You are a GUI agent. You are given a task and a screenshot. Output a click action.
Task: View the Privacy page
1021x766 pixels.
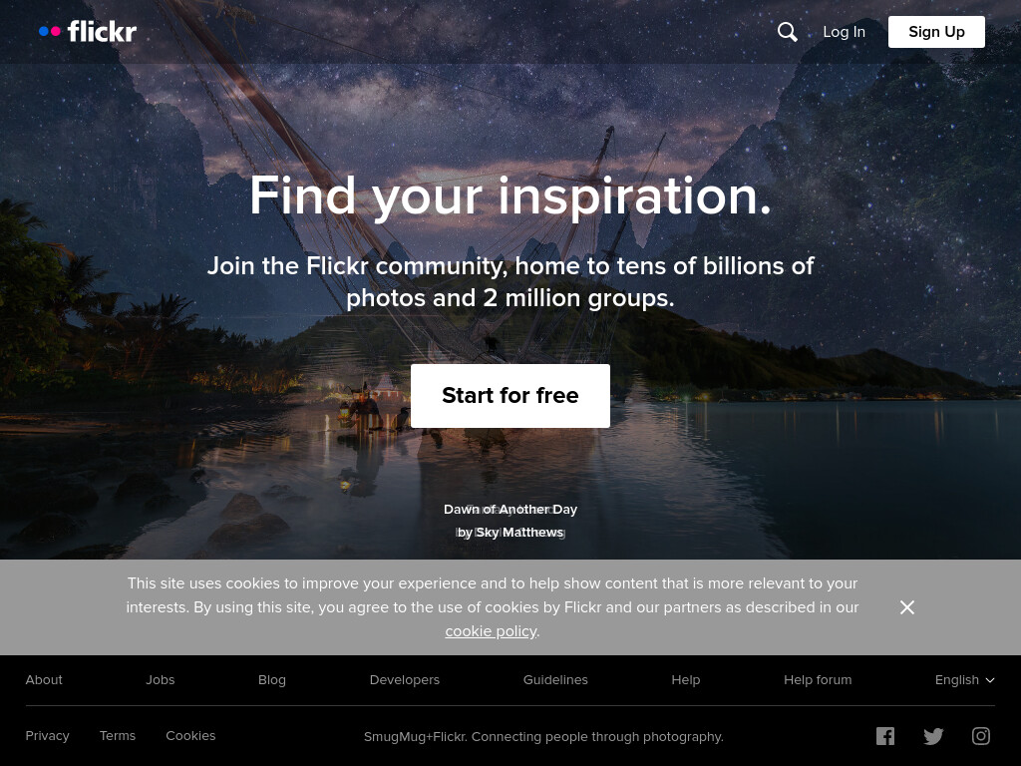(x=47, y=735)
